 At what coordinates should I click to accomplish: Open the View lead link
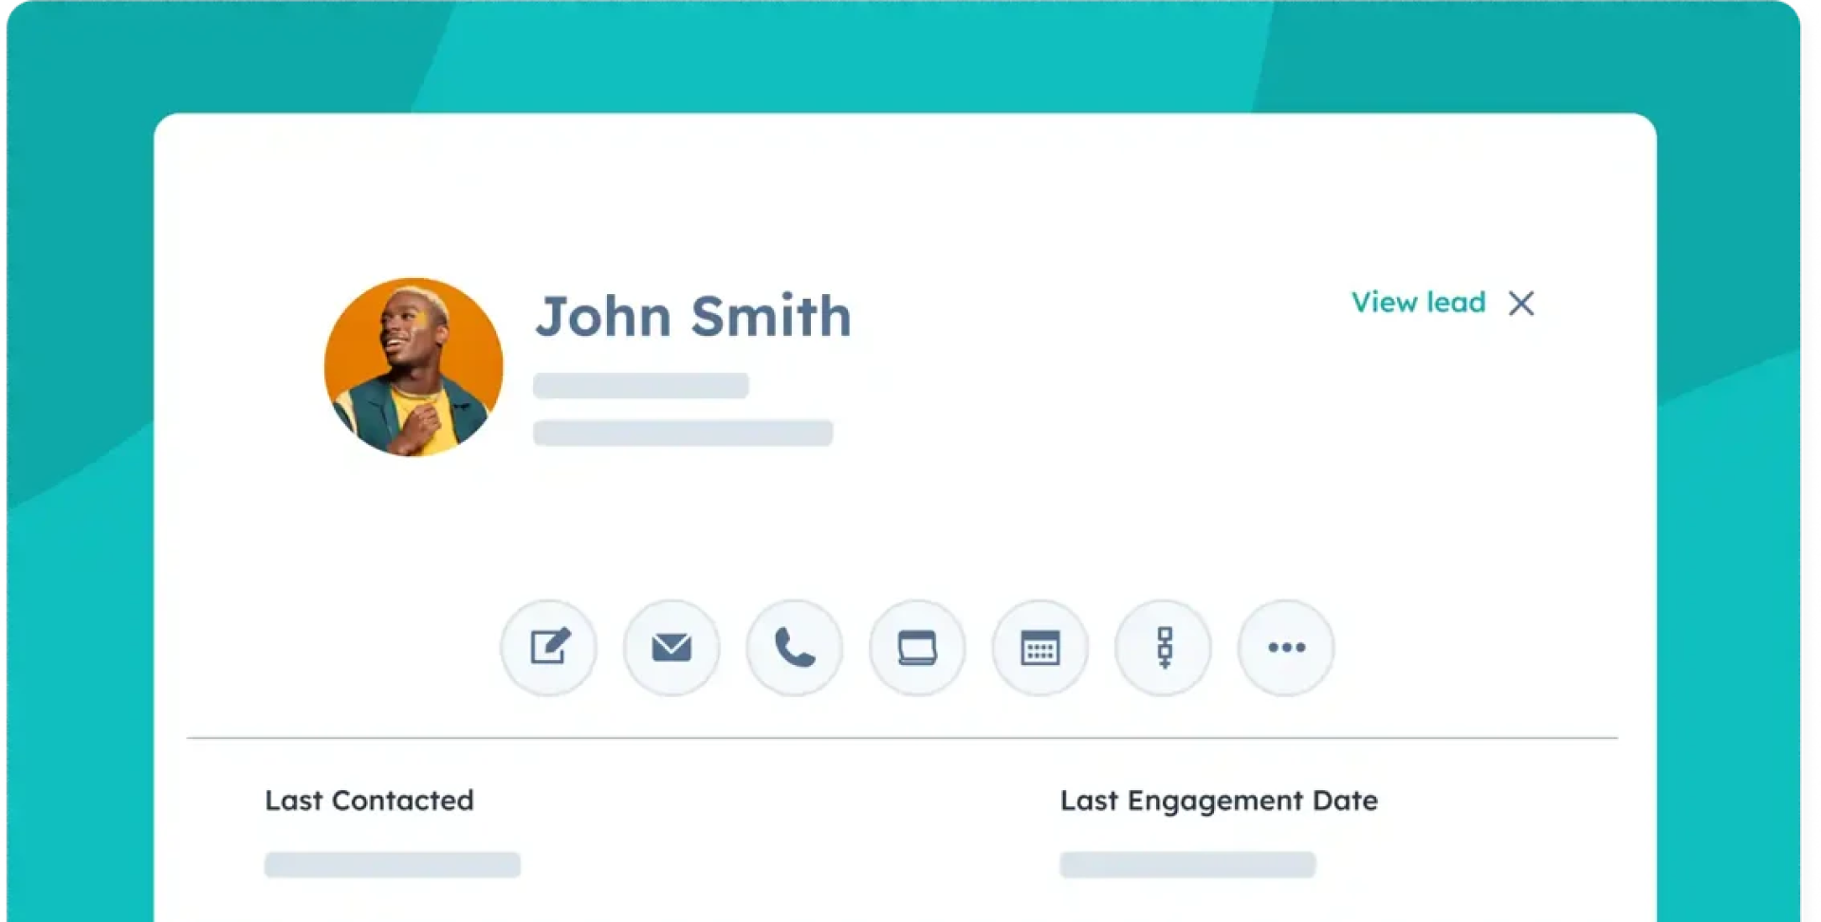[x=1418, y=303]
